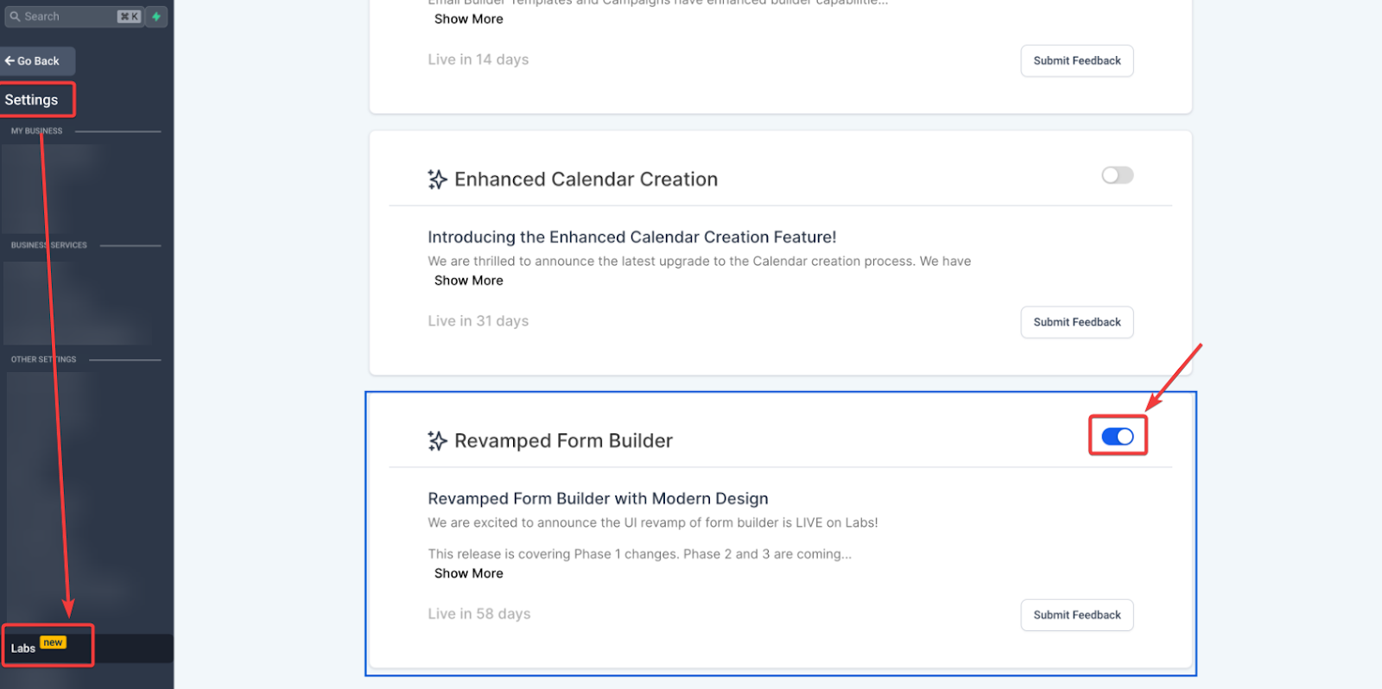Click the sparkle icon beside Revamped Form Builder
Image resolution: width=1382 pixels, height=689 pixels.
[x=437, y=441]
